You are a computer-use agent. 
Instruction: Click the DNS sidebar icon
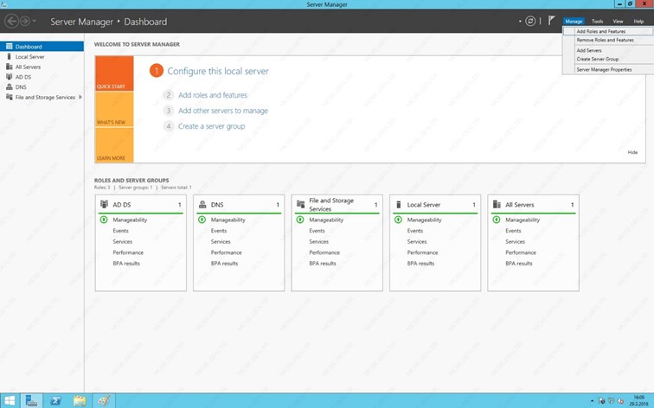click(x=10, y=86)
